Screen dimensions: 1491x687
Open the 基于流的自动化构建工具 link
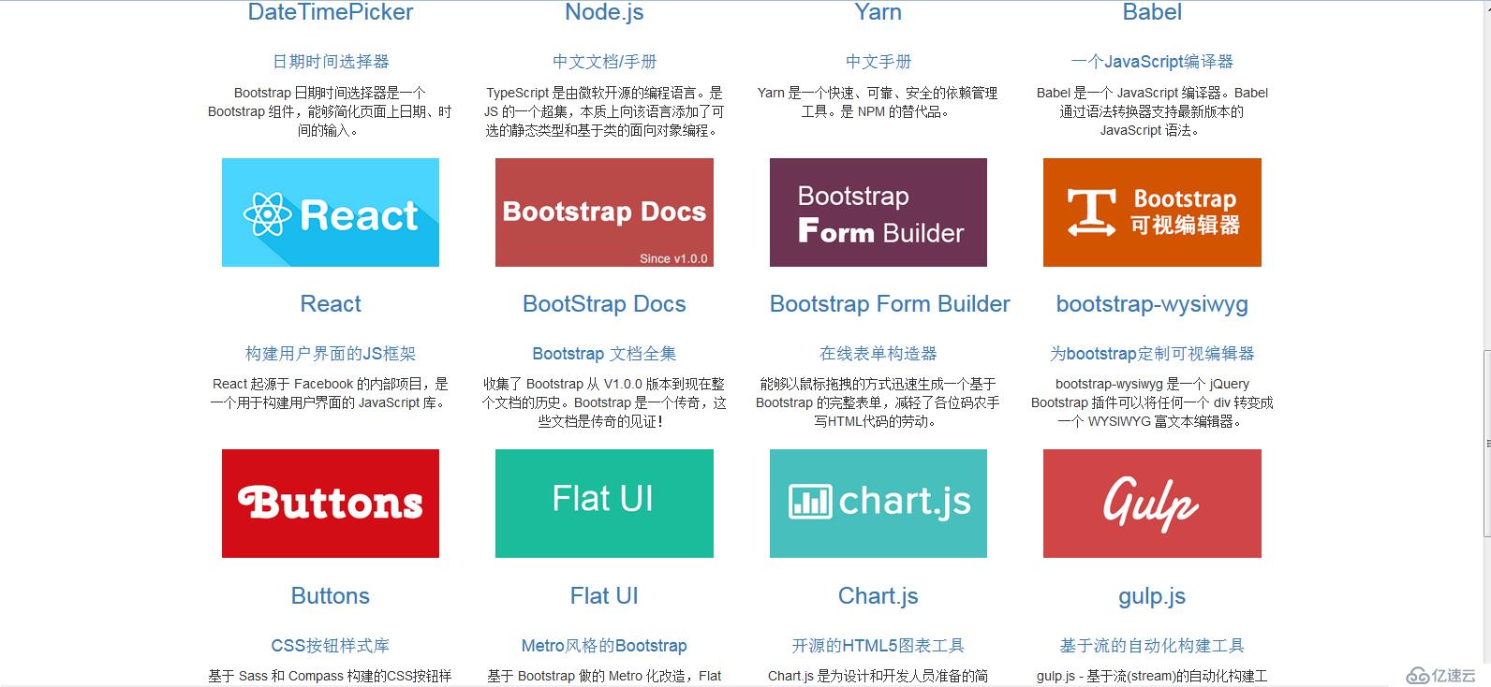point(1152,646)
